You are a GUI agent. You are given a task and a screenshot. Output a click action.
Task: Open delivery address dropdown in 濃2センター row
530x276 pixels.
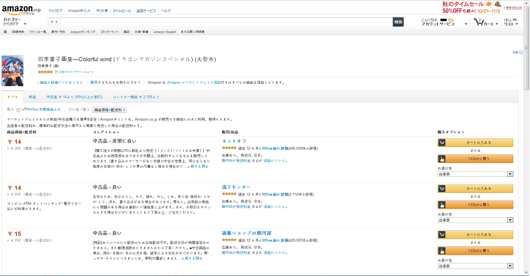coord(475,220)
